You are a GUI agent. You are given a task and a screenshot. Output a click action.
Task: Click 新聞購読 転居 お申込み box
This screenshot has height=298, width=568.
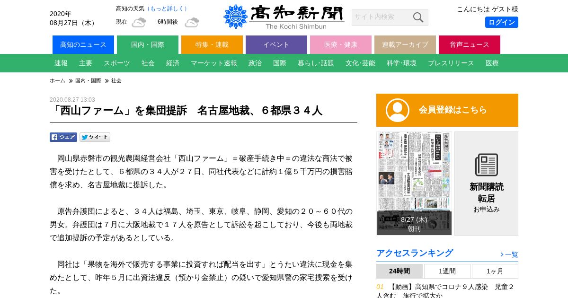[x=486, y=184]
